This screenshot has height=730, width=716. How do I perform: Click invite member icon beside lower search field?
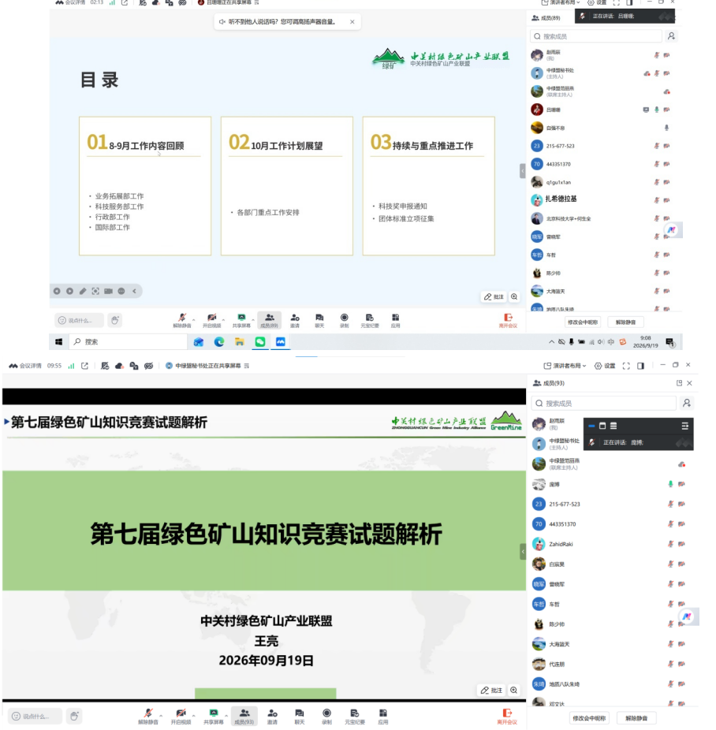click(x=687, y=403)
